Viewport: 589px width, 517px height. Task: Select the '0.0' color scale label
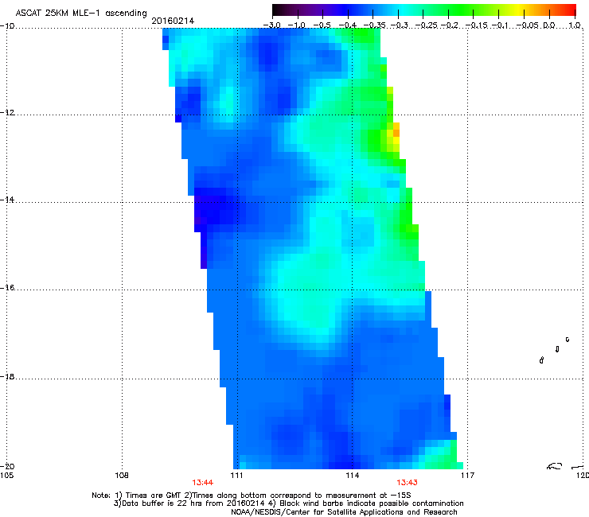click(x=549, y=25)
